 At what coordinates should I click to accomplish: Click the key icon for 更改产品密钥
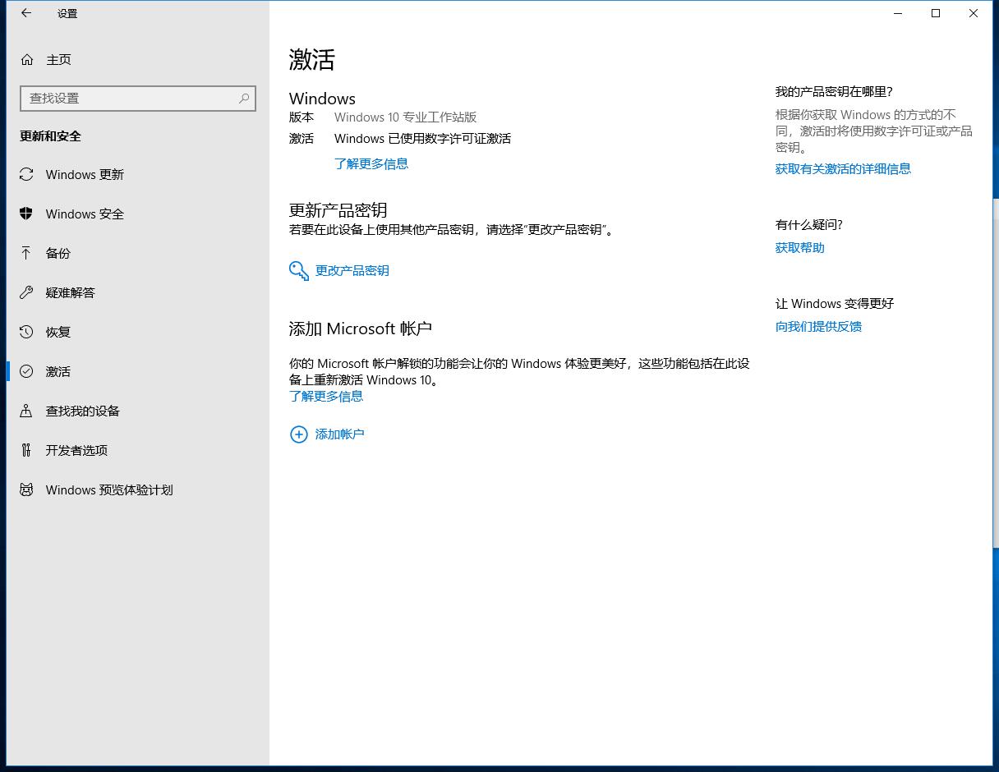pyautogui.click(x=298, y=271)
